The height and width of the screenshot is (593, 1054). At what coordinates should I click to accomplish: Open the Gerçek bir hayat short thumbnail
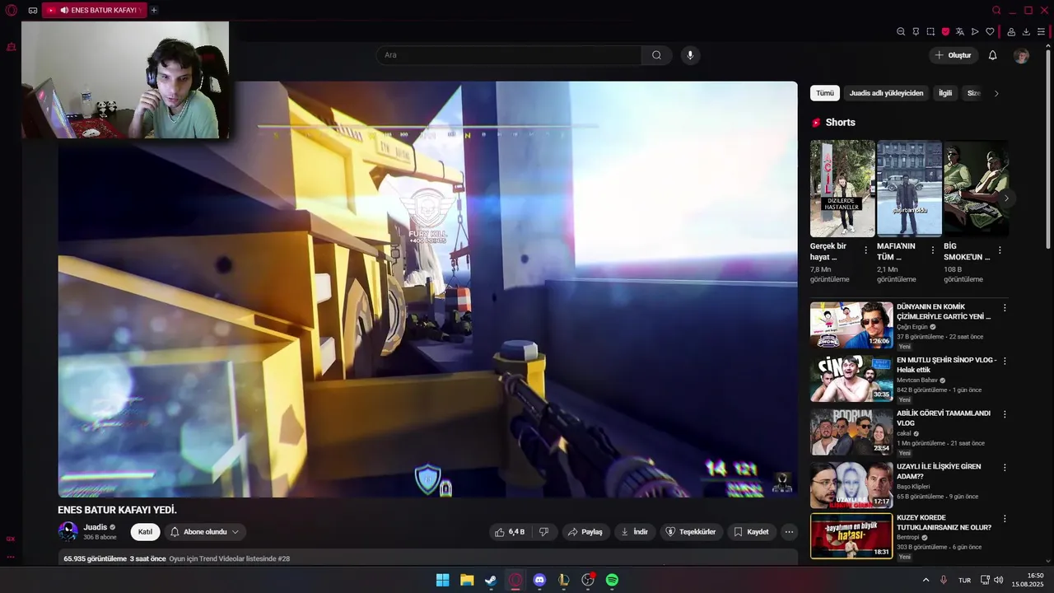coord(842,189)
